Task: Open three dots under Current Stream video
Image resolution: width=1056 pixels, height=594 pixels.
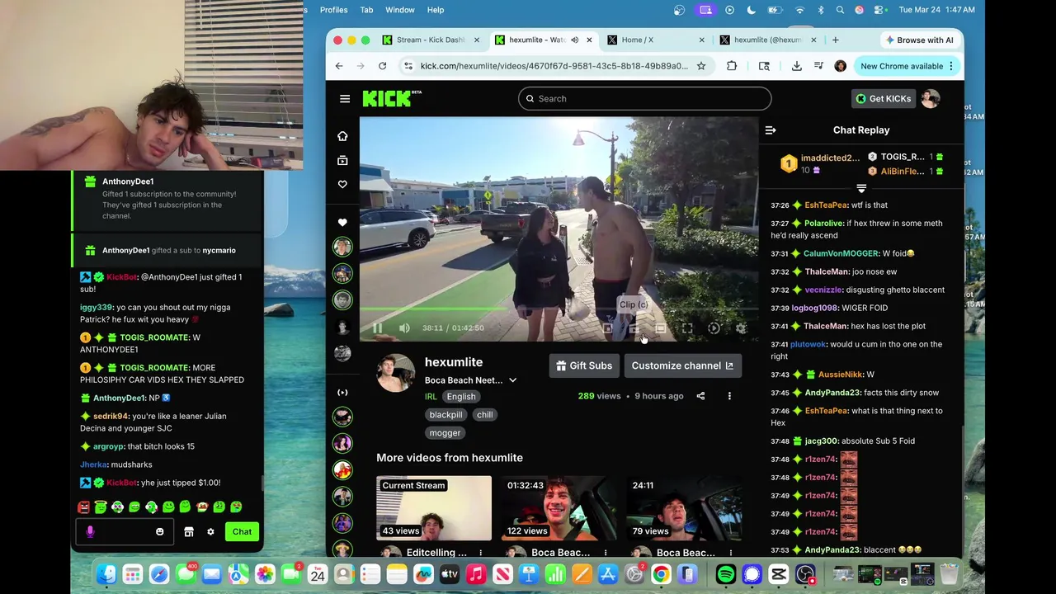Action: [480, 553]
